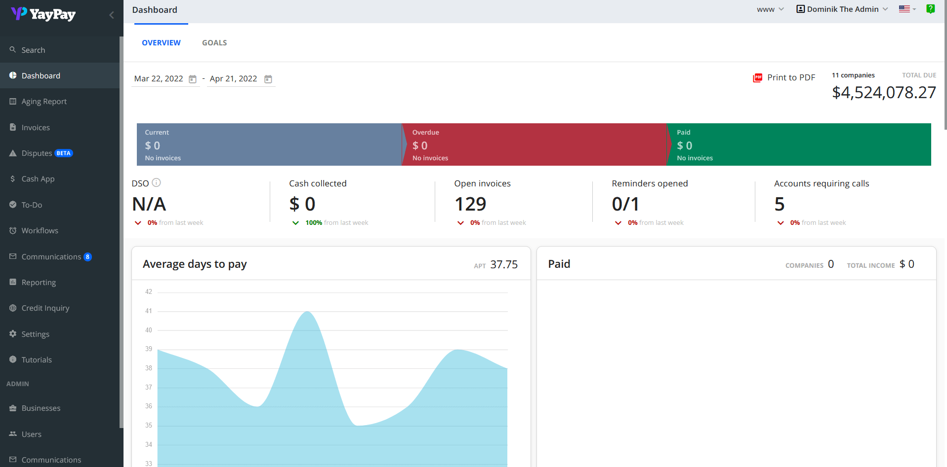
Task: Click the Invoices document icon
Action: click(x=13, y=127)
